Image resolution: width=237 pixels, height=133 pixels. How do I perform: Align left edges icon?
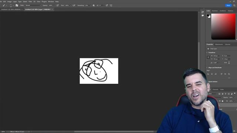[x=208, y=74]
